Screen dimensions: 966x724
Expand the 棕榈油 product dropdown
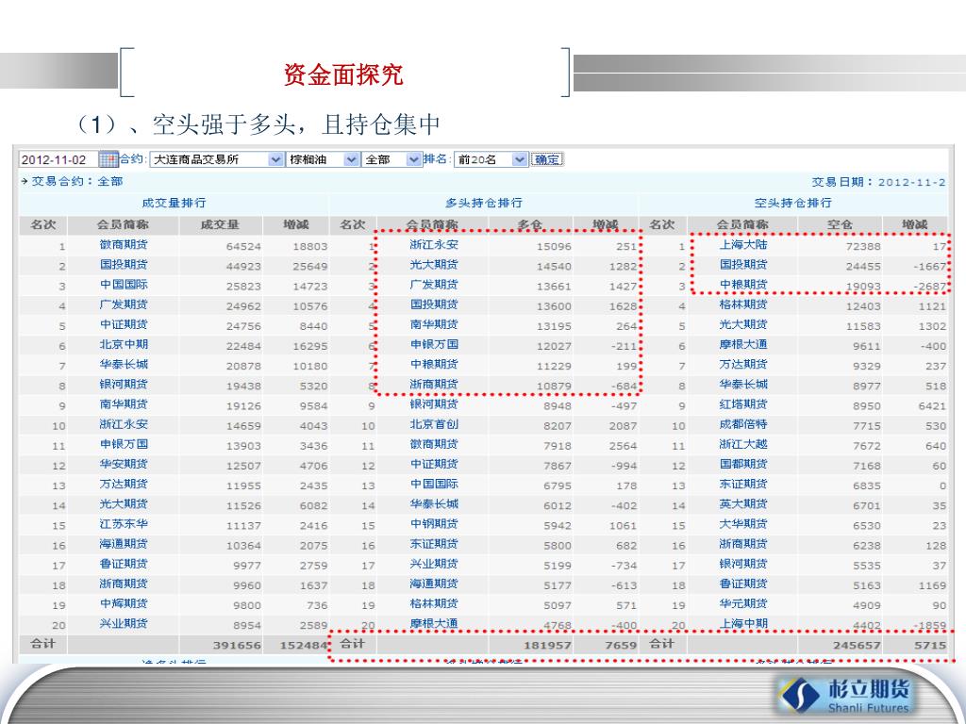(323, 159)
